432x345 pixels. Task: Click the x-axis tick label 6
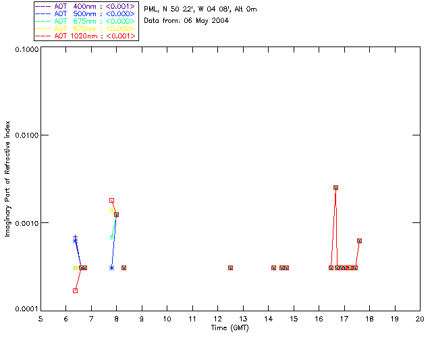[66, 319]
